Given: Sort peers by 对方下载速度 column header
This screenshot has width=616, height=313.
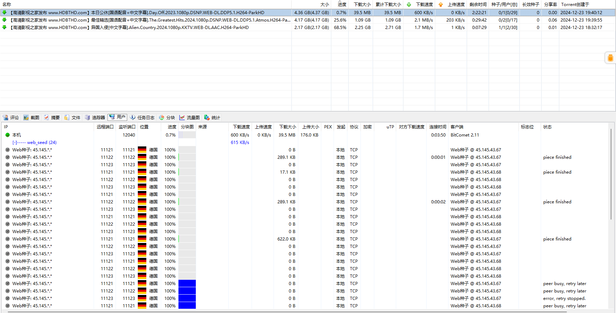Looking at the screenshot, I should point(411,127).
